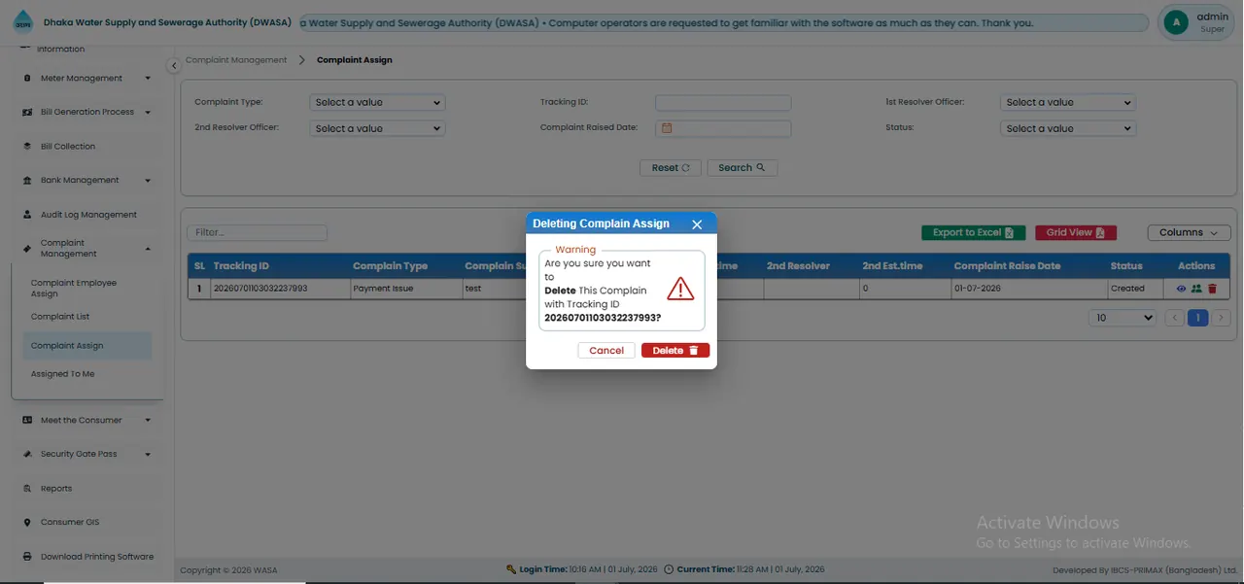
Task: Click the Created status cell
Action: [1134, 289]
